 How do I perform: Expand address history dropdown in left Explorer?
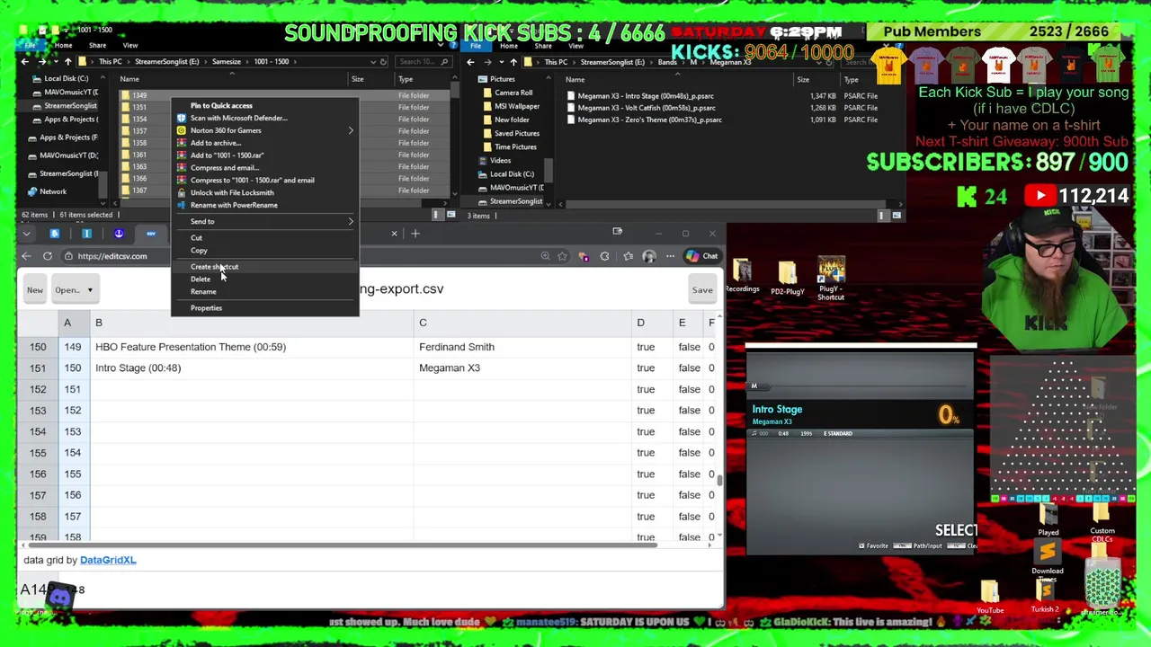(x=372, y=62)
